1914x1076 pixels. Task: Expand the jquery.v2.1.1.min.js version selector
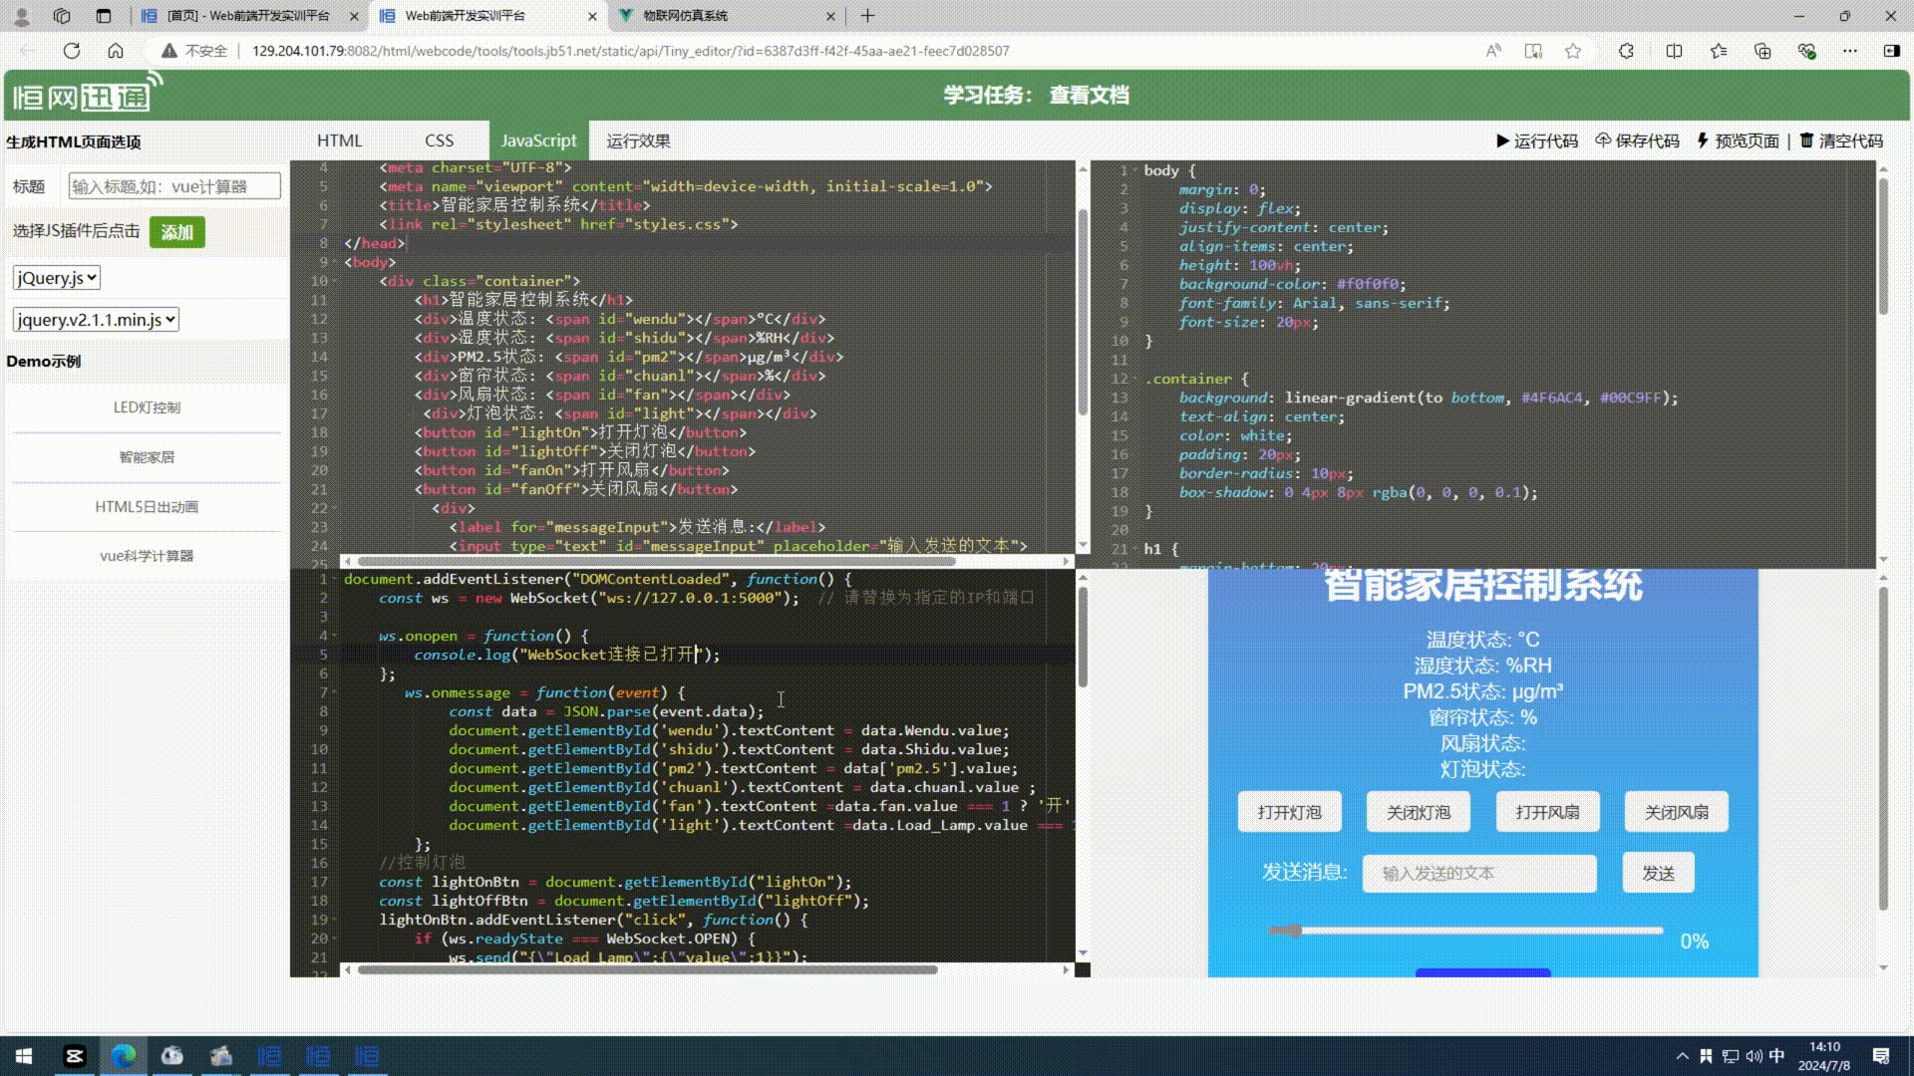95,320
